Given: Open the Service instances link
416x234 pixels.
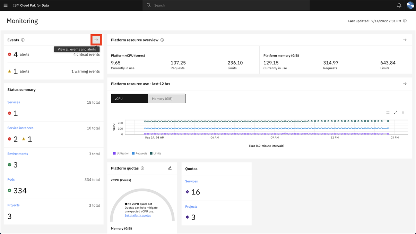Looking at the screenshot, I should [x=20, y=128].
